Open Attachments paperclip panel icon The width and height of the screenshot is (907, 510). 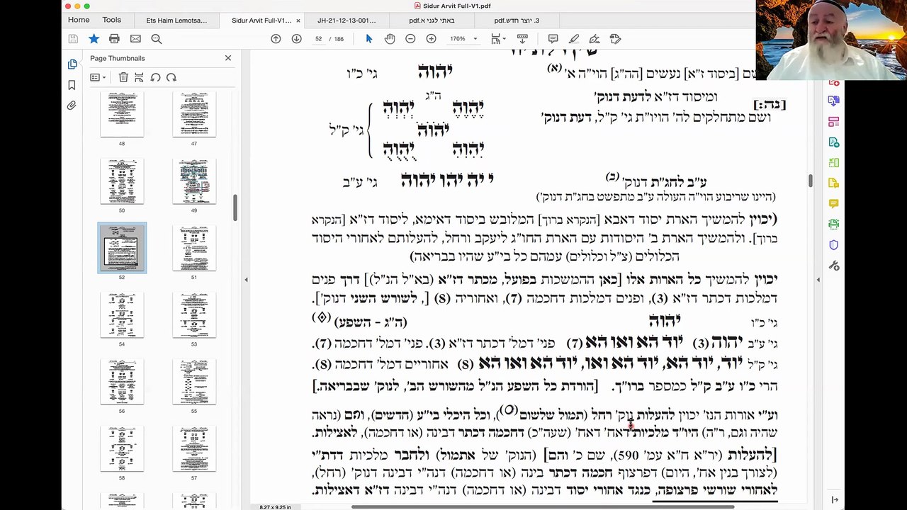72,106
